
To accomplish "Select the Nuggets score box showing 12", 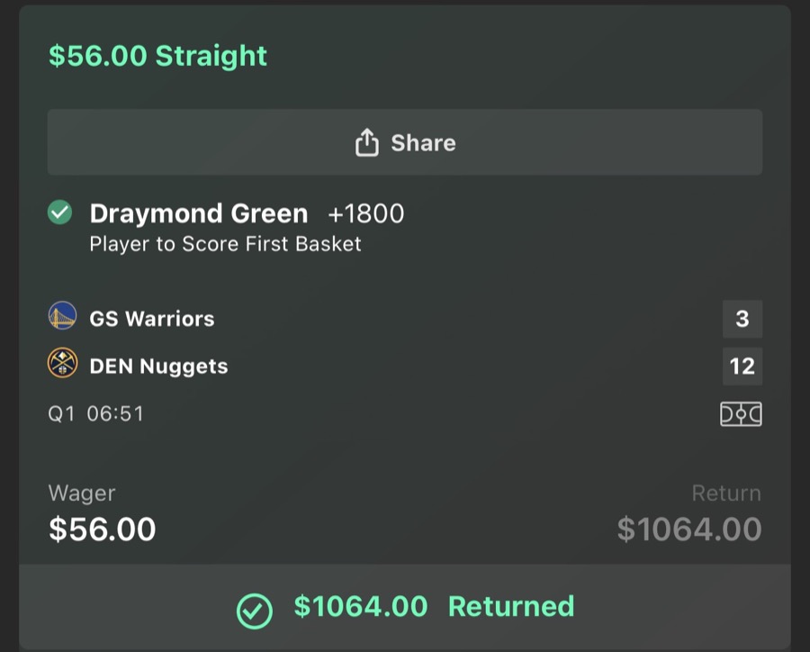I will coord(742,367).
